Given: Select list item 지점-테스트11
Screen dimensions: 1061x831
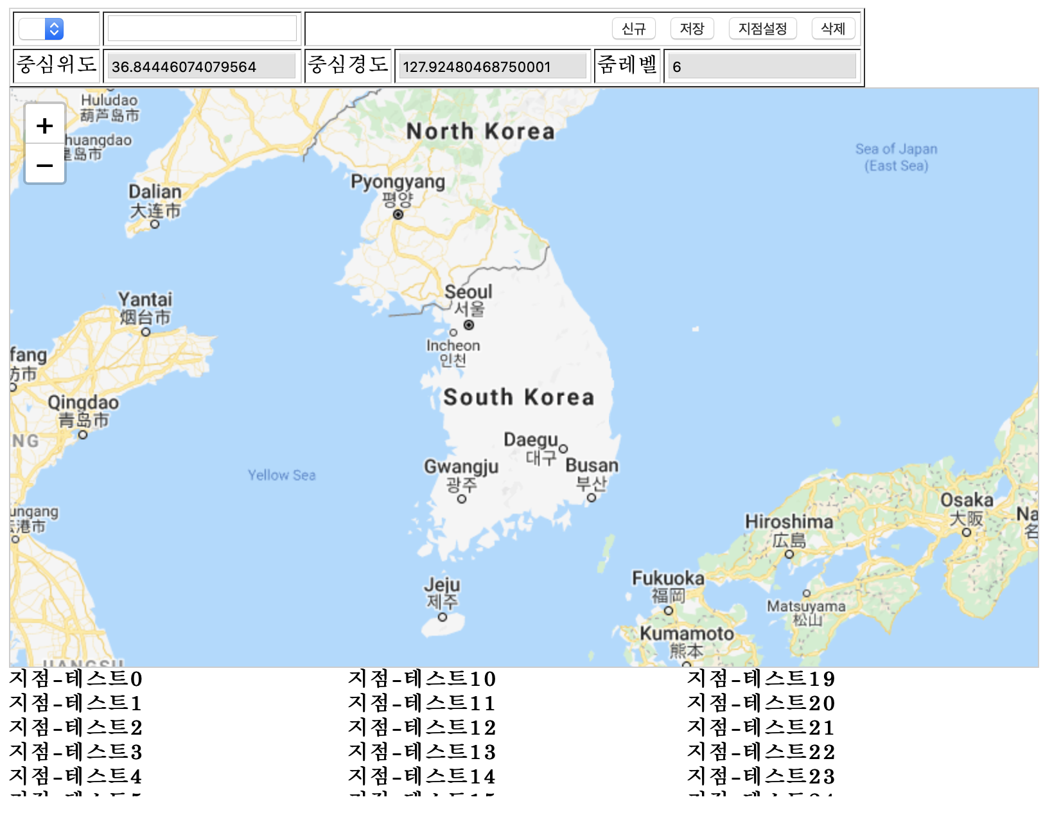Looking at the screenshot, I should (x=422, y=703).
